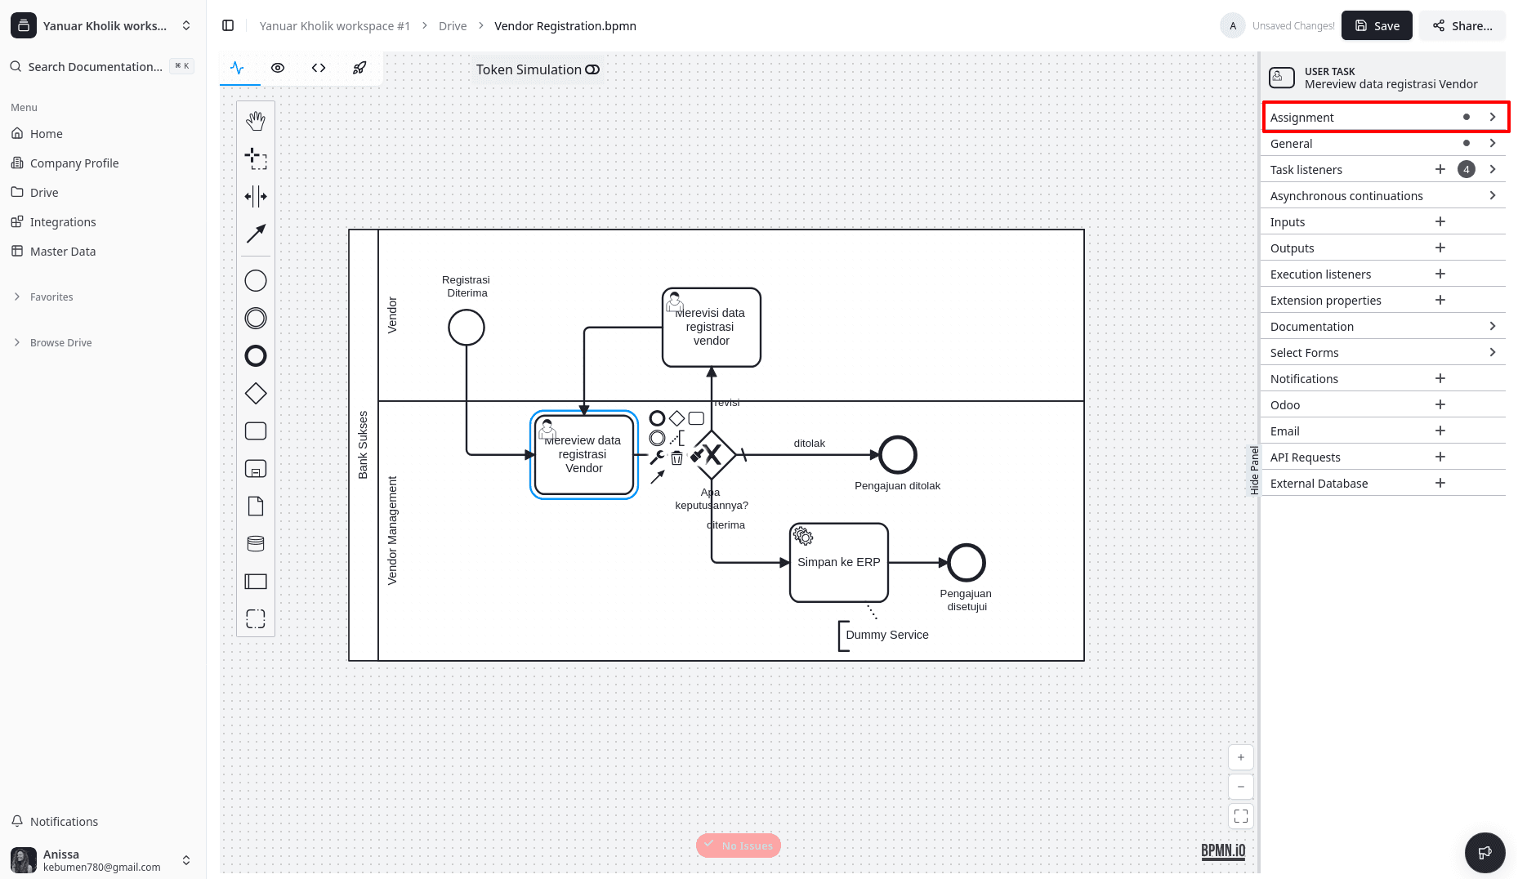Switch to the eye preview tab
Viewport: 1518px width, 879px height.
pyautogui.click(x=278, y=68)
